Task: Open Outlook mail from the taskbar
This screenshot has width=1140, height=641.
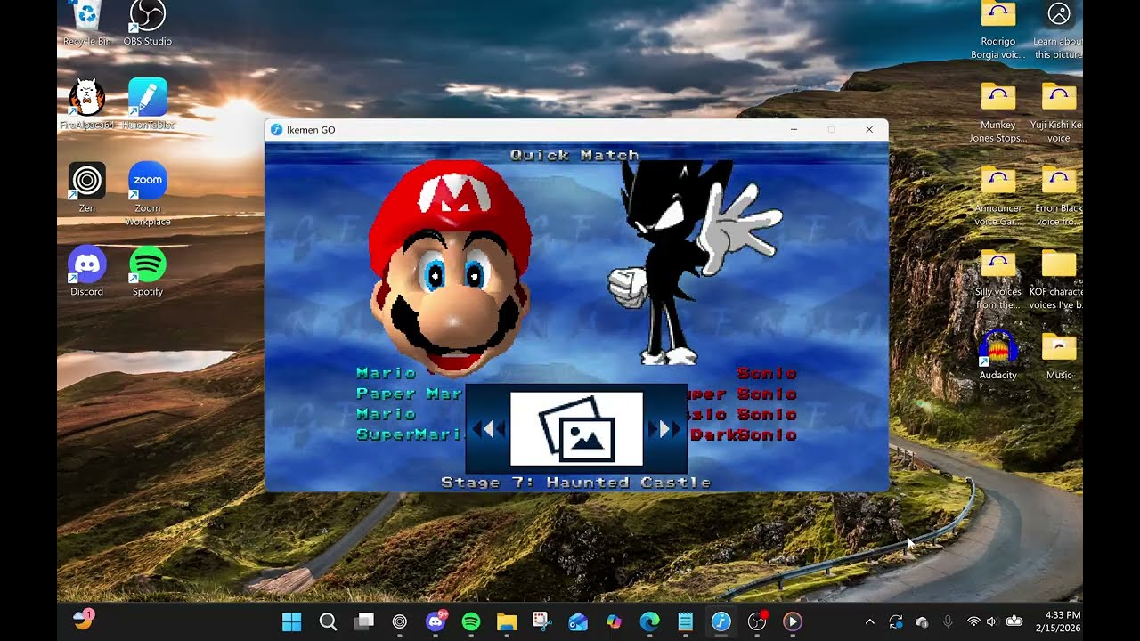Action: click(x=578, y=621)
